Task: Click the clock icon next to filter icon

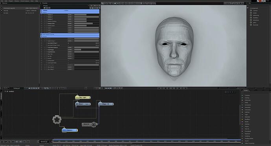Action: coord(47,8)
